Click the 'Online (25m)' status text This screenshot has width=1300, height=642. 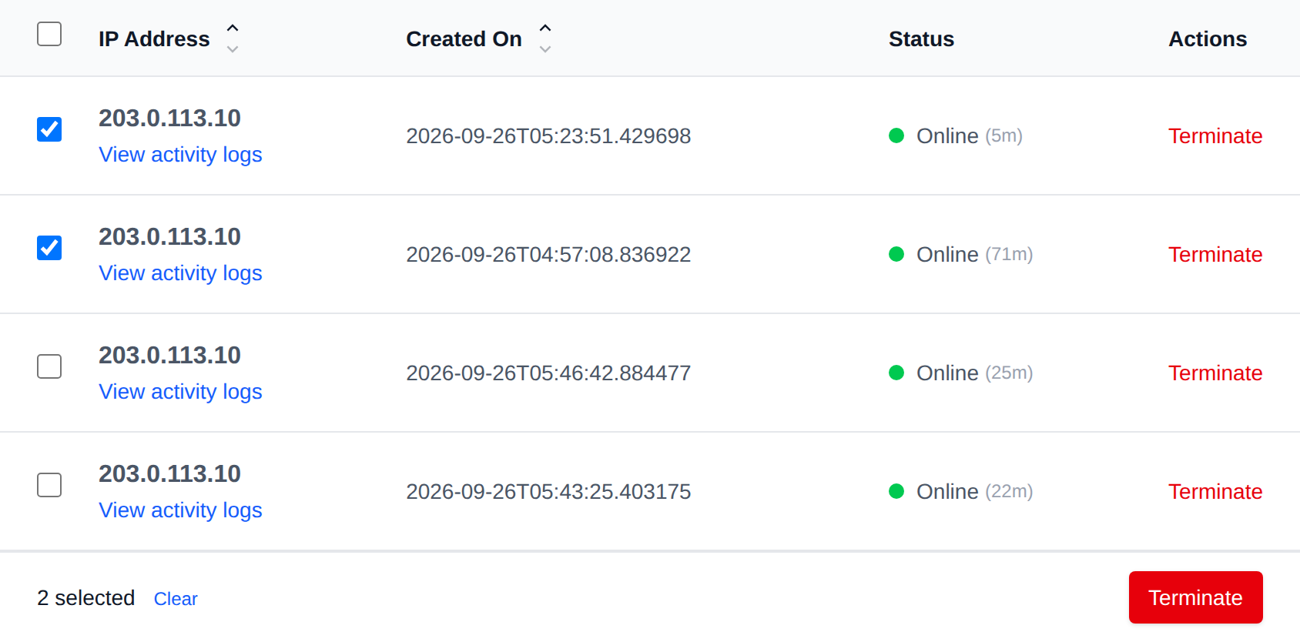click(x=974, y=373)
